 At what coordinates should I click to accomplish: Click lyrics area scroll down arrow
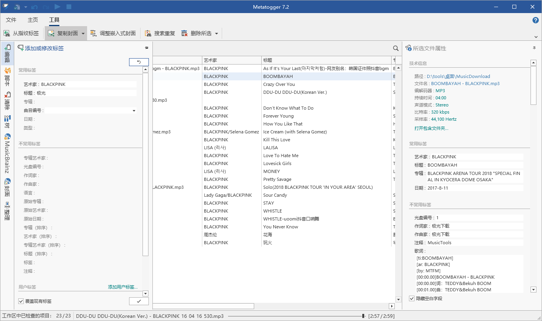(x=533, y=290)
